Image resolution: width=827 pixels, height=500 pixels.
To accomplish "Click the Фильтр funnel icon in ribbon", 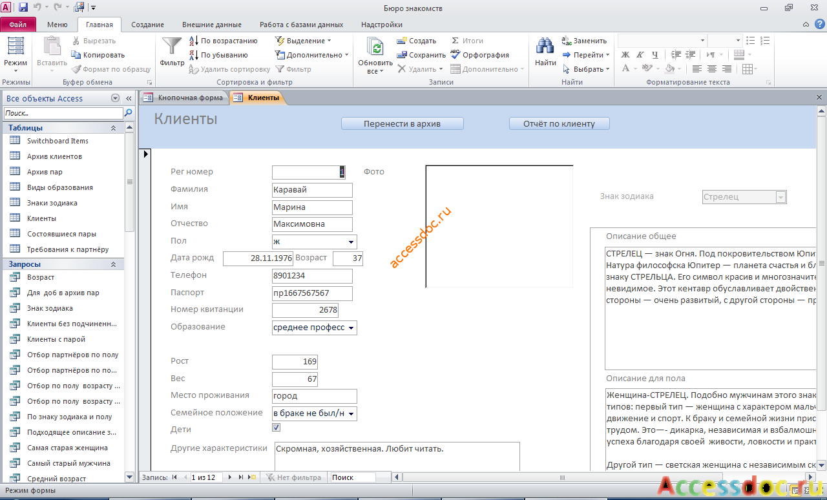I will 172,47.
